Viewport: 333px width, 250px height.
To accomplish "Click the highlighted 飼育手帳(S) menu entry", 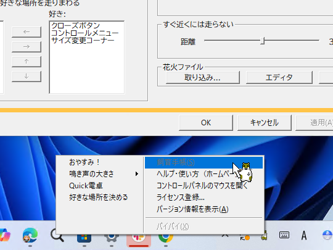I will (x=203, y=162).
